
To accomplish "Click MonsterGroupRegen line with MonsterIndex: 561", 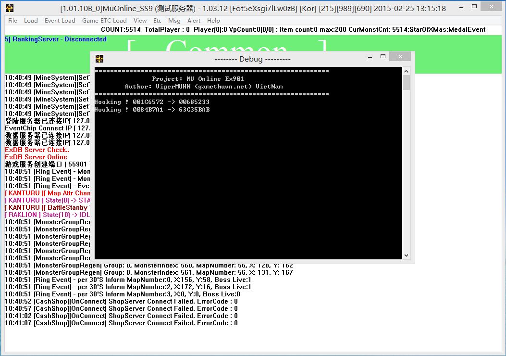I will 149,273.
